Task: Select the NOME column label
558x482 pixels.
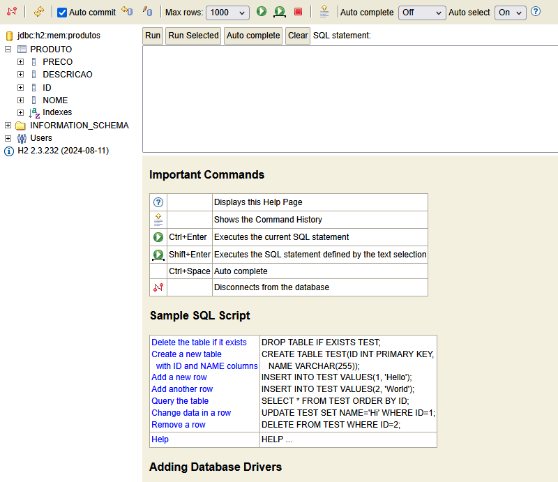Action: (55, 100)
